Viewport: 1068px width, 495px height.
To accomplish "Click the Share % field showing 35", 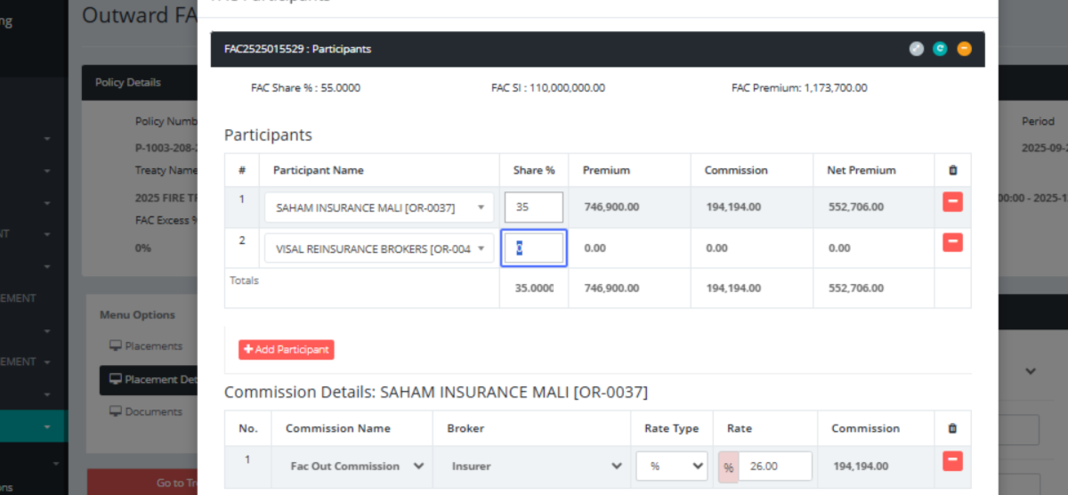I will coord(533,207).
